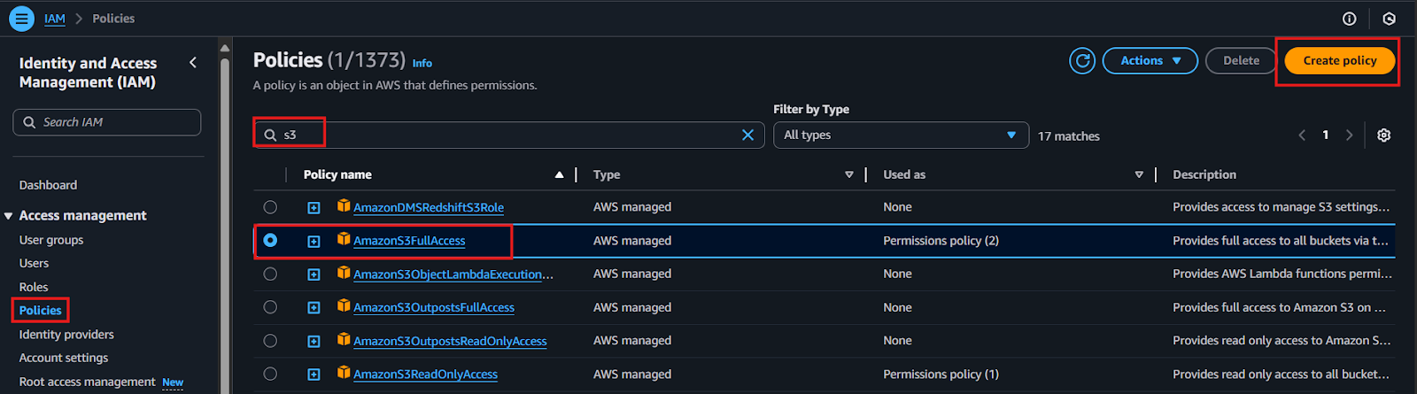Focus the policies search field containing s3
This screenshot has width=1417, height=394.
click(x=509, y=135)
